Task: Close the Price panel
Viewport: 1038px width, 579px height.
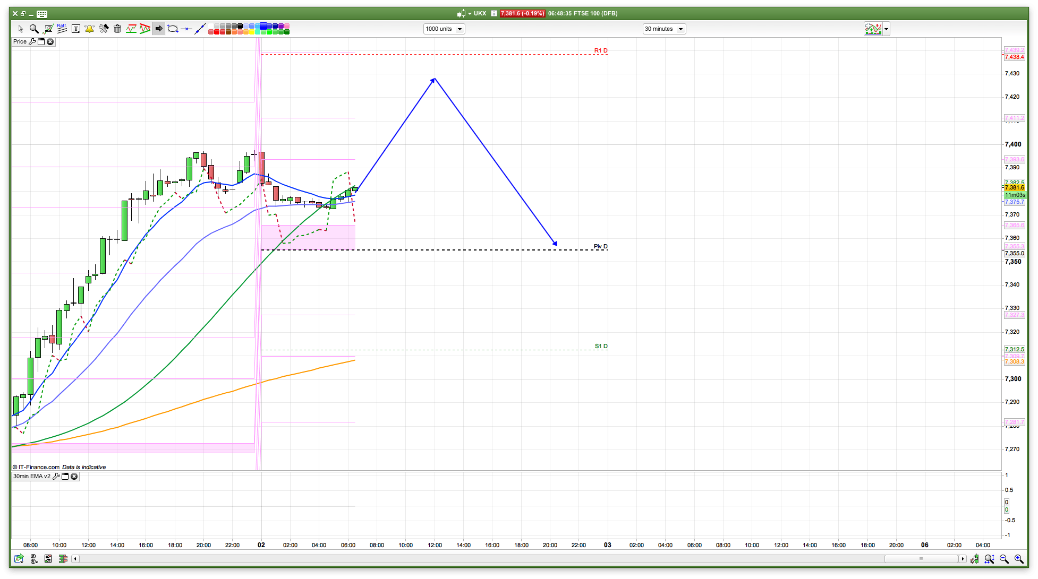Action: tap(50, 41)
